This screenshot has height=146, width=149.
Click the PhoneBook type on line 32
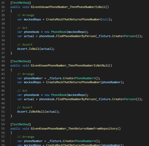click(x=59, y=32)
